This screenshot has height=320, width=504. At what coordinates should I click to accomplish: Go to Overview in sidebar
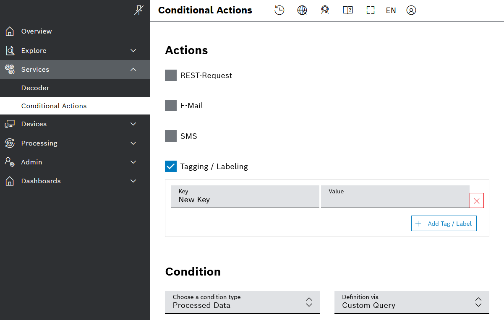point(37,31)
